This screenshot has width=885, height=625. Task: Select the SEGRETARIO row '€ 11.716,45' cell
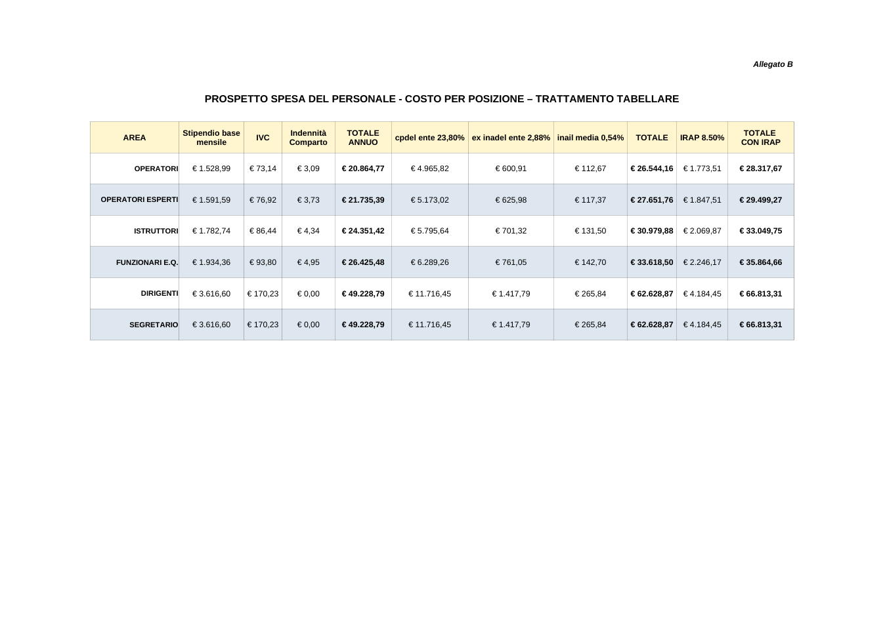pyautogui.click(x=430, y=325)
